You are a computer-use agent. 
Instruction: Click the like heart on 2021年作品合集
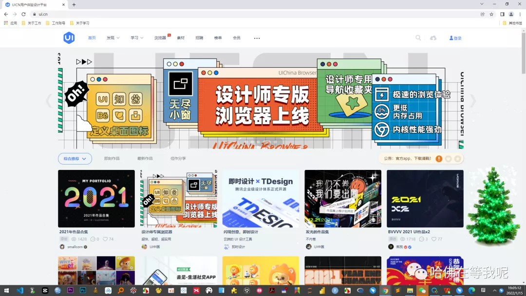tap(105, 239)
